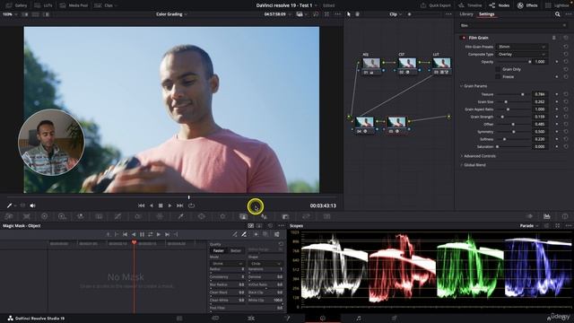The width and height of the screenshot is (574, 323).
Task: Open the Parade scope type dropdown
Action: click(529, 226)
